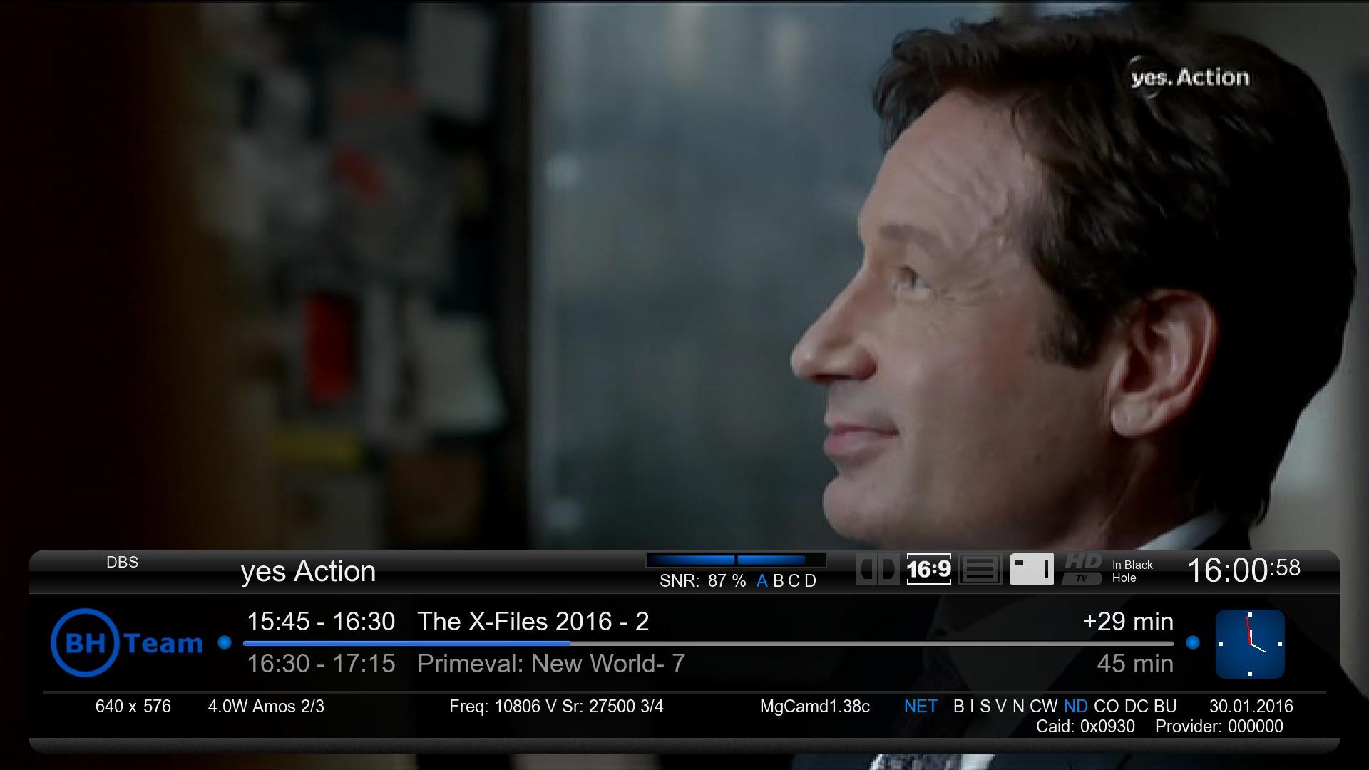Click the highlighted ND crypt indicator
Screen dimensions: 1369x770
(1075, 707)
